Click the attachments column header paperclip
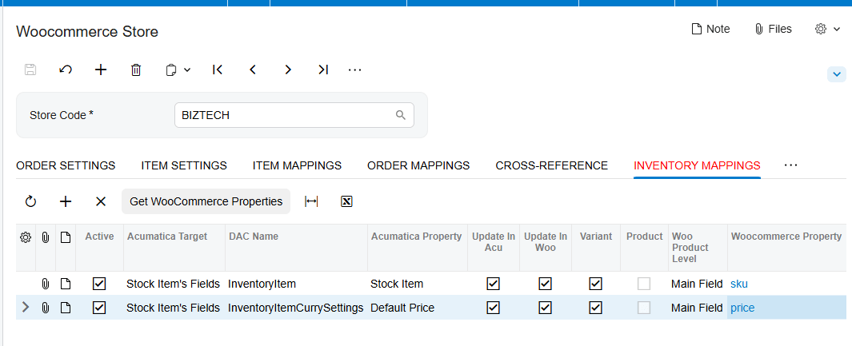Screen dimensions: 852x346 click(x=46, y=237)
